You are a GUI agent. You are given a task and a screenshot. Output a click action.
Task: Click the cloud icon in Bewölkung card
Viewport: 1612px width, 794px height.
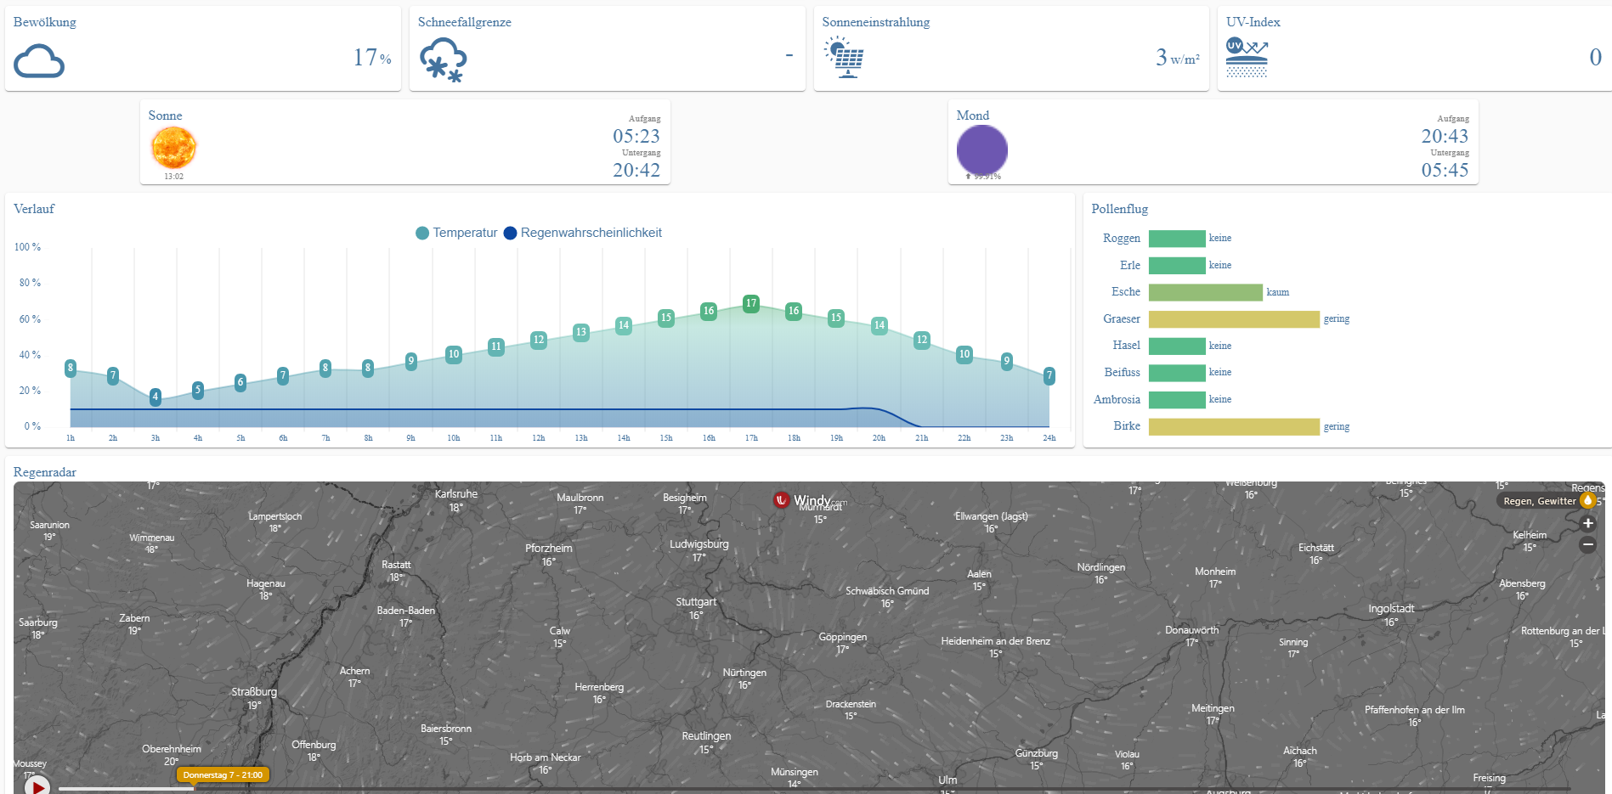coord(39,61)
